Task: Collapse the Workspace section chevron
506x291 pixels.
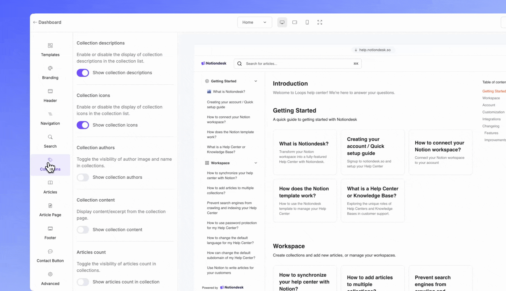Action: click(256, 163)
